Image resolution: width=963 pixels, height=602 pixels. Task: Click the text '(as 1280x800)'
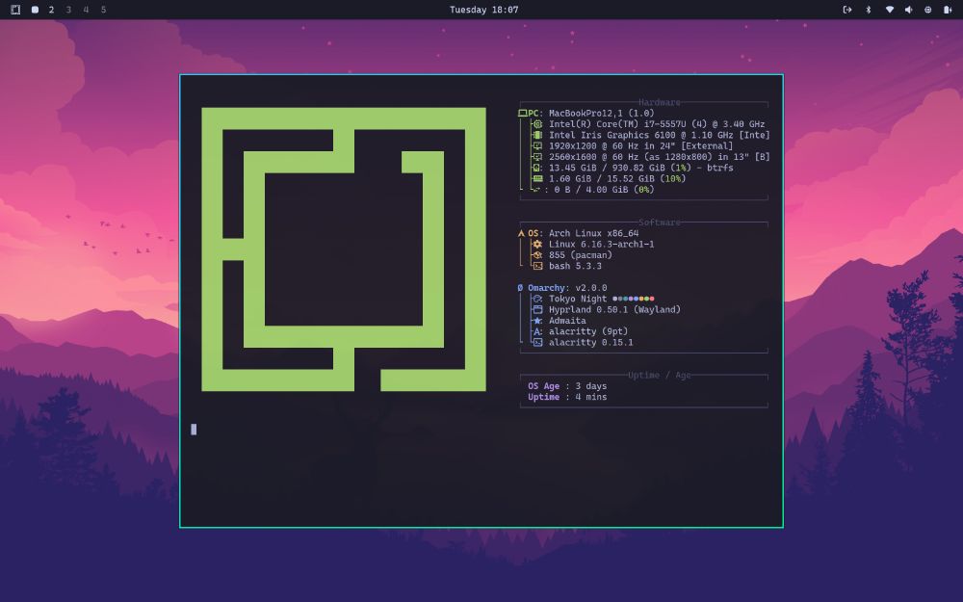pos(678,157)
